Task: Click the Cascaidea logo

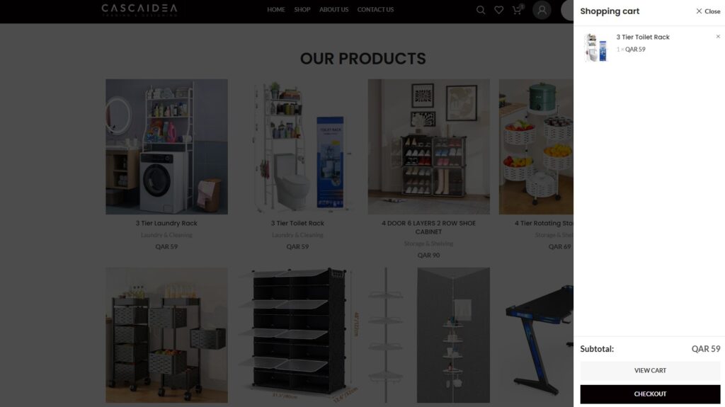Action: pyautogui.click(x=139, y=10)
